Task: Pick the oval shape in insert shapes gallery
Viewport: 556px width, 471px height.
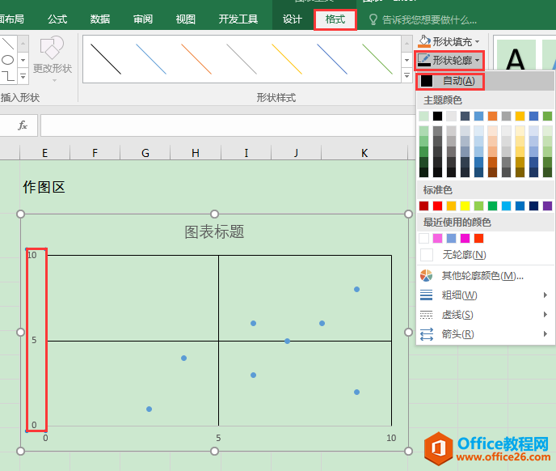Action: 8,60
